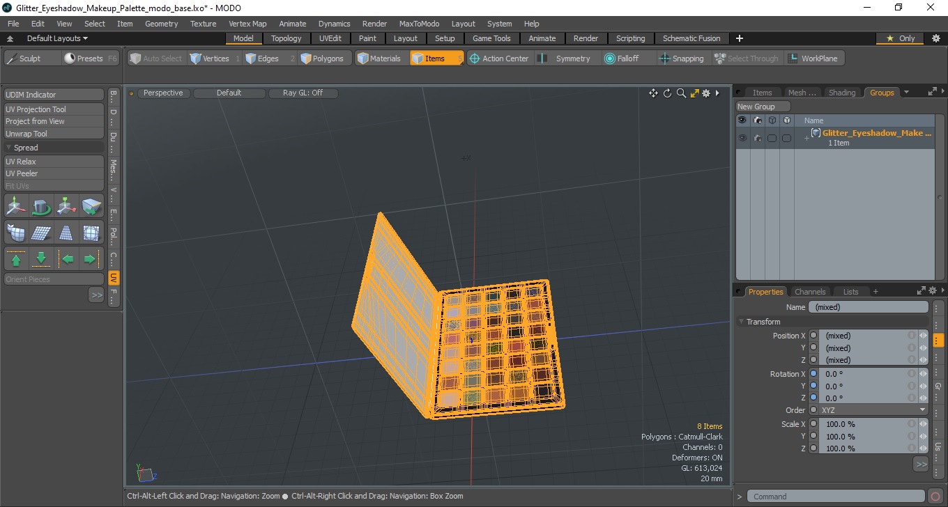Open the Groups panel tabs dropdown arrow
The height and width of the screenshot is (507, 948).
[906, 92]
